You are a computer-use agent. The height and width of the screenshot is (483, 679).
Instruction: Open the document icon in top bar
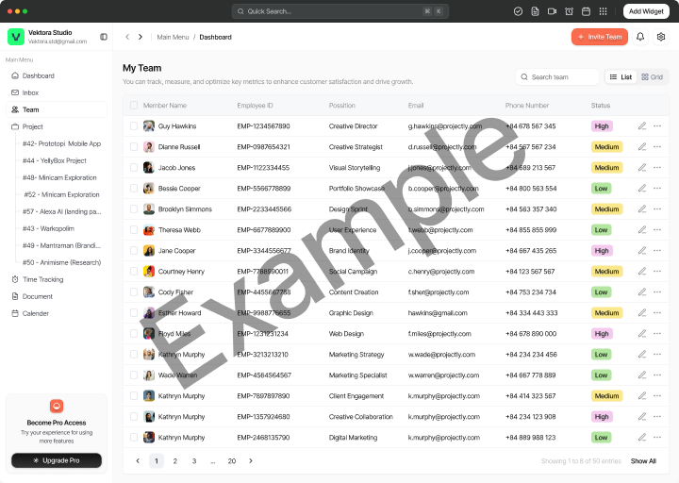point(535,11)
